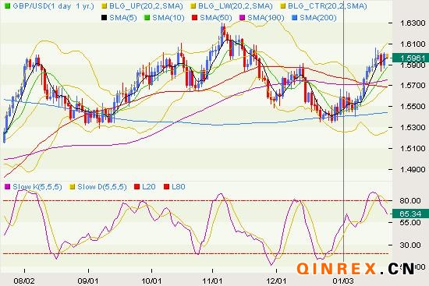Click the yellow Slow D(5,5,5) legend square
Image resolution: width=429 pixels, height=286 pixels.
point(73,187)
